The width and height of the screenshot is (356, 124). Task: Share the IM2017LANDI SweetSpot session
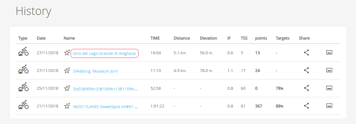(x=307, y=106)
